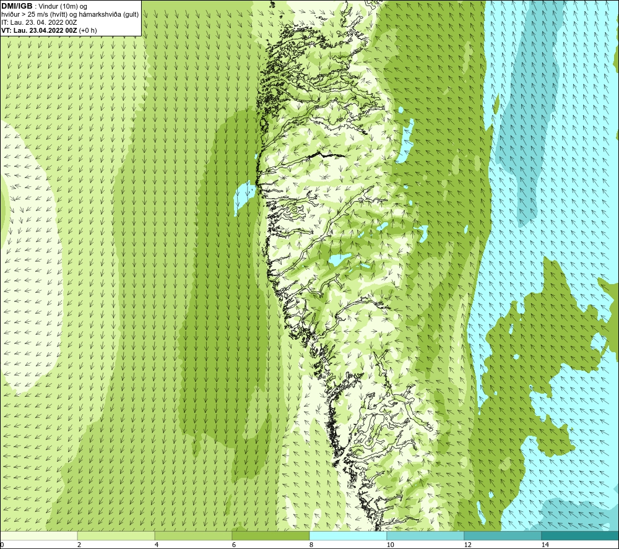Select the 12–14 m/s teal color band

pos(503,535)
